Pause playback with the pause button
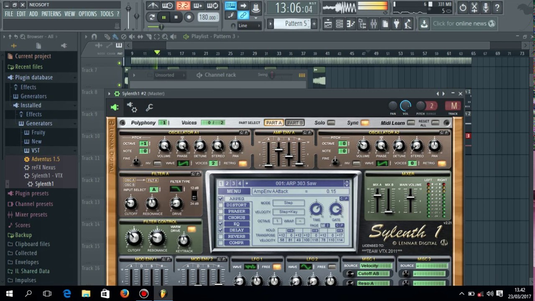The image size is (535, 301). (163, 17)
